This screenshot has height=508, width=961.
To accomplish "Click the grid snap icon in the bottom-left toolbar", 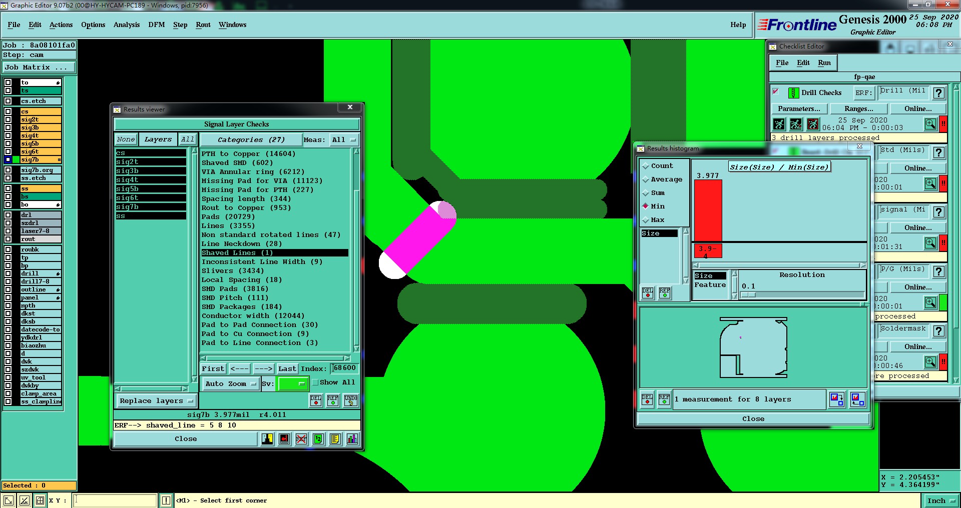I will pyautogui.click(x=40, y=500).
